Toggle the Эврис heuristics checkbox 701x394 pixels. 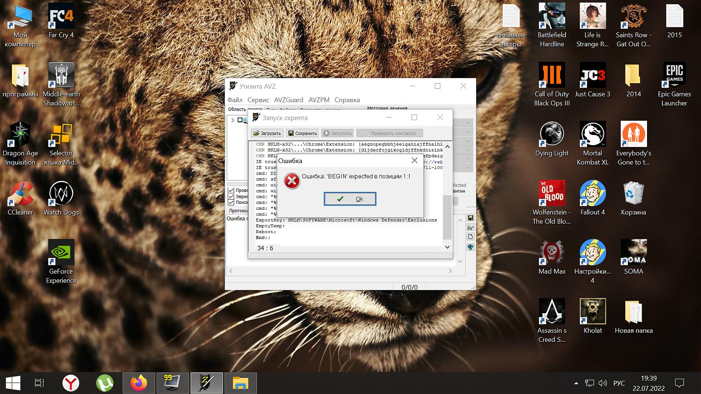tap(231, 197)
